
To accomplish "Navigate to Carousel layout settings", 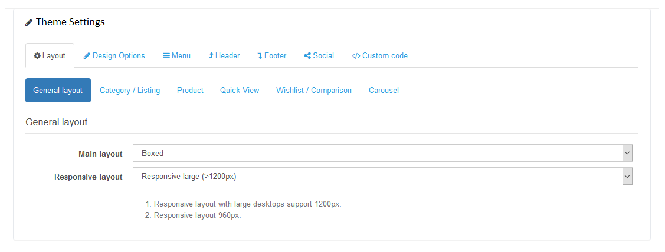I will coord(384,91).
